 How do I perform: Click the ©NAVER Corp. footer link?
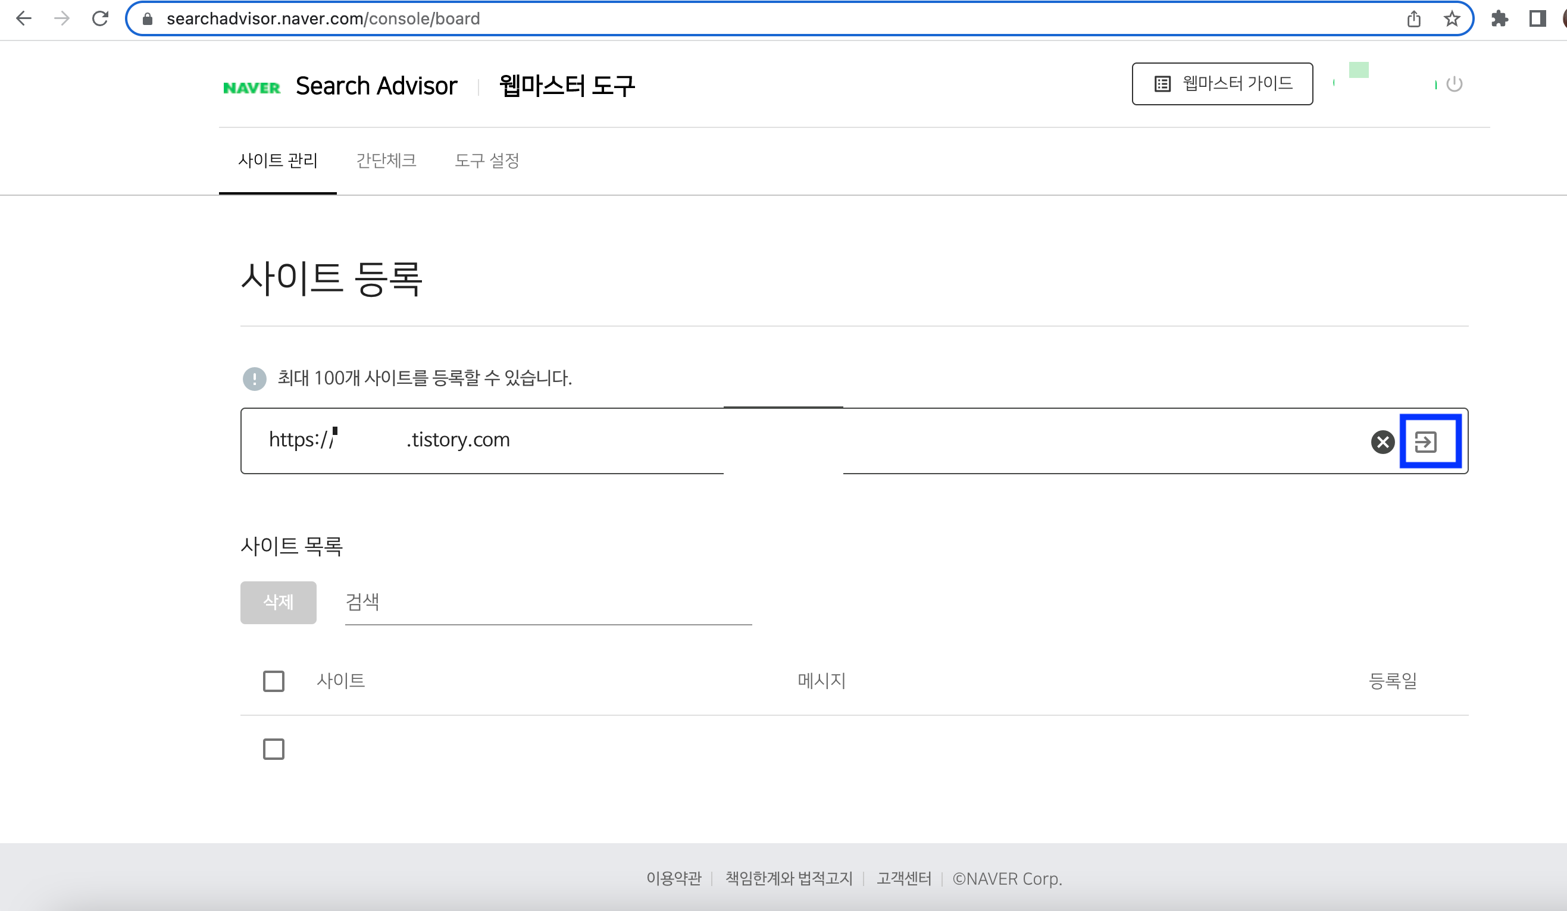point(1008,879)
